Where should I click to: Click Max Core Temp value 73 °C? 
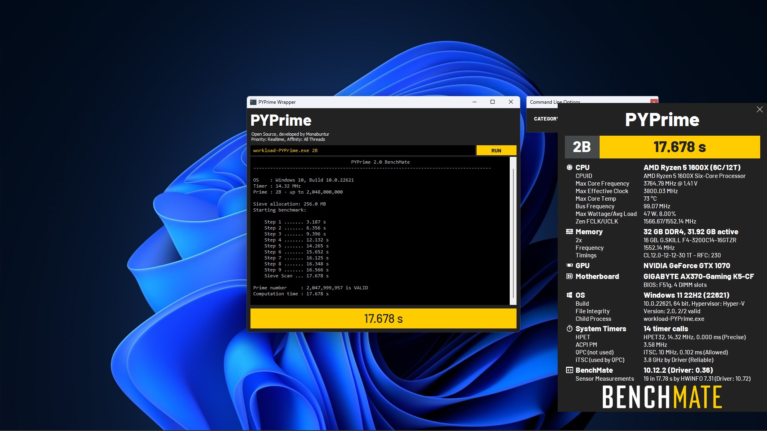(650, 199)
